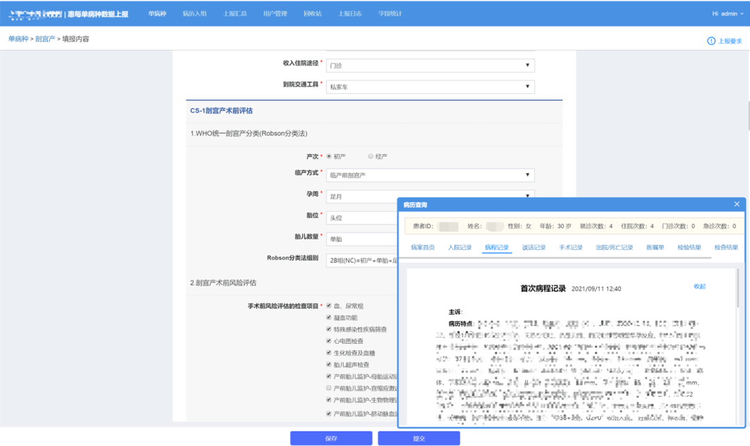
Task: Open the 回收站 menu
Action: [312, 14]
